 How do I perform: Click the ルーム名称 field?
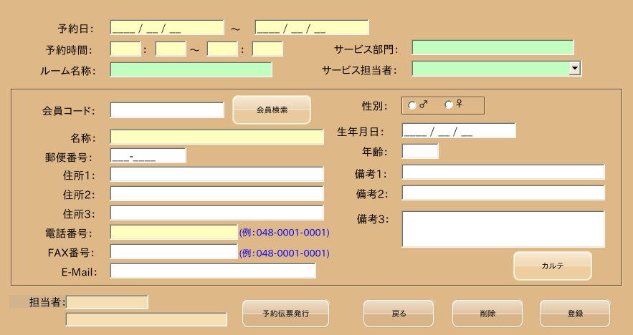191,69
